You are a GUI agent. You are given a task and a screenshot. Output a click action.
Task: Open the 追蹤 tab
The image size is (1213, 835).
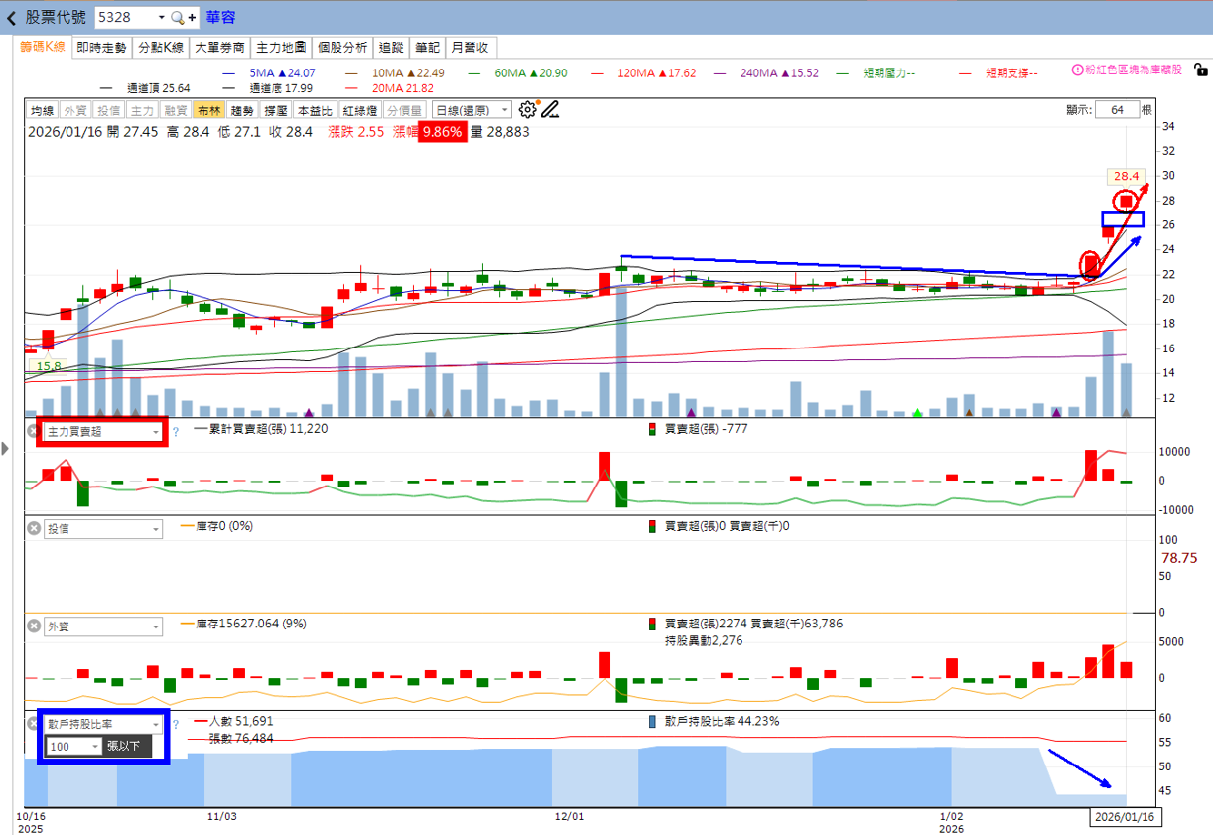(391, 47)
